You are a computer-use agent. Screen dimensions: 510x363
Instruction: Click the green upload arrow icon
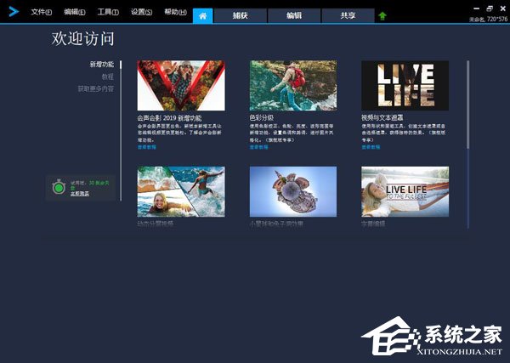(x=382, y=15)
